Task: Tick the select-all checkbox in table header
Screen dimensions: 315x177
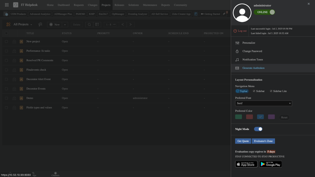Action: (6, 33)
